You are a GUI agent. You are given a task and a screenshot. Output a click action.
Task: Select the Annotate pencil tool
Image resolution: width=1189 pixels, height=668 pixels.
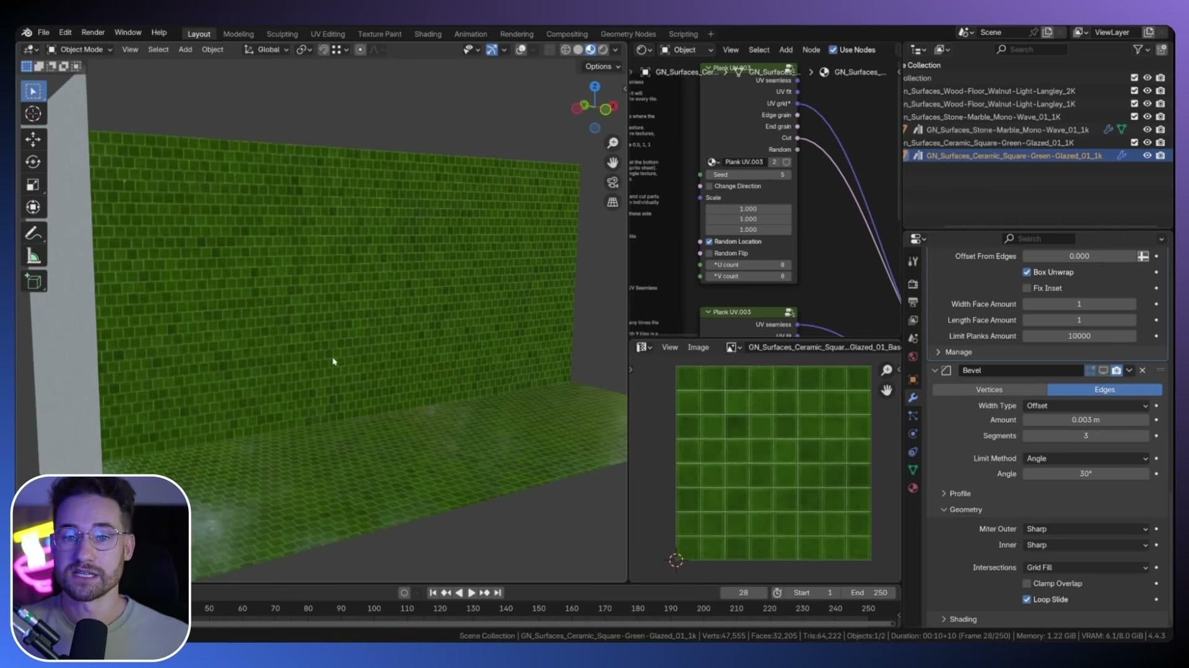click(33, 233)
